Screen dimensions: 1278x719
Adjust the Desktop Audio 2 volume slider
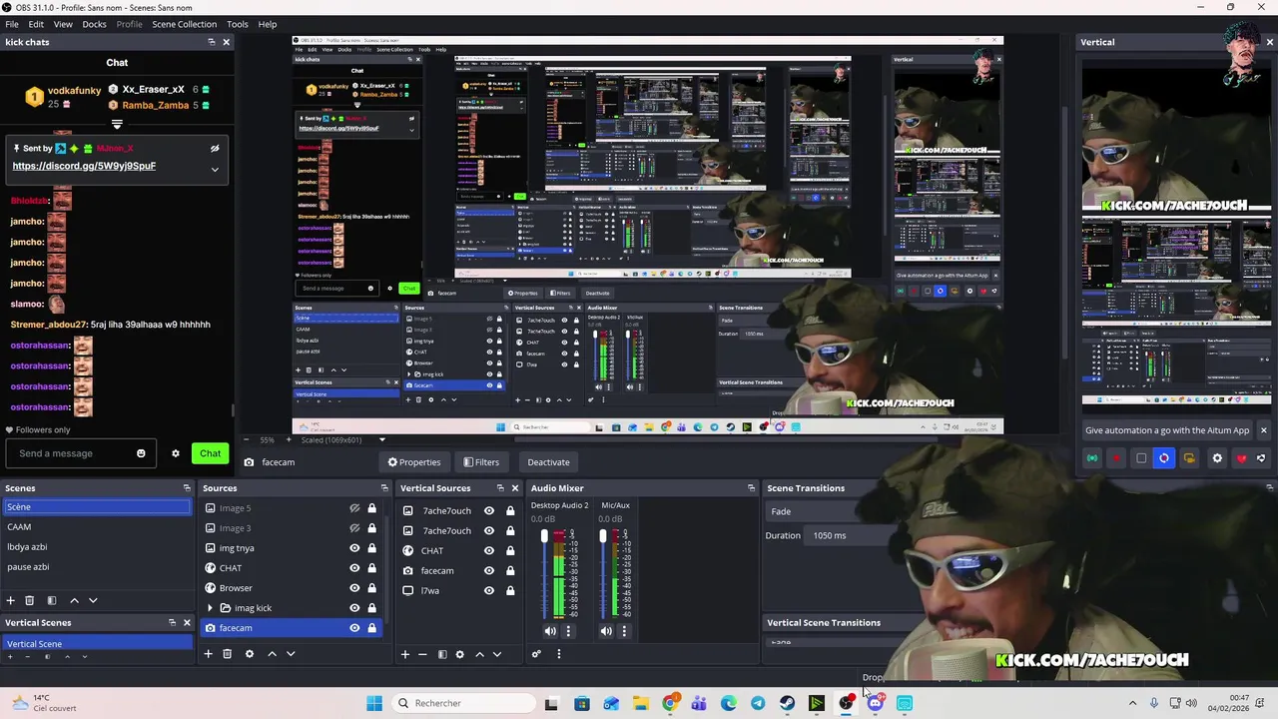click(544, 574)
